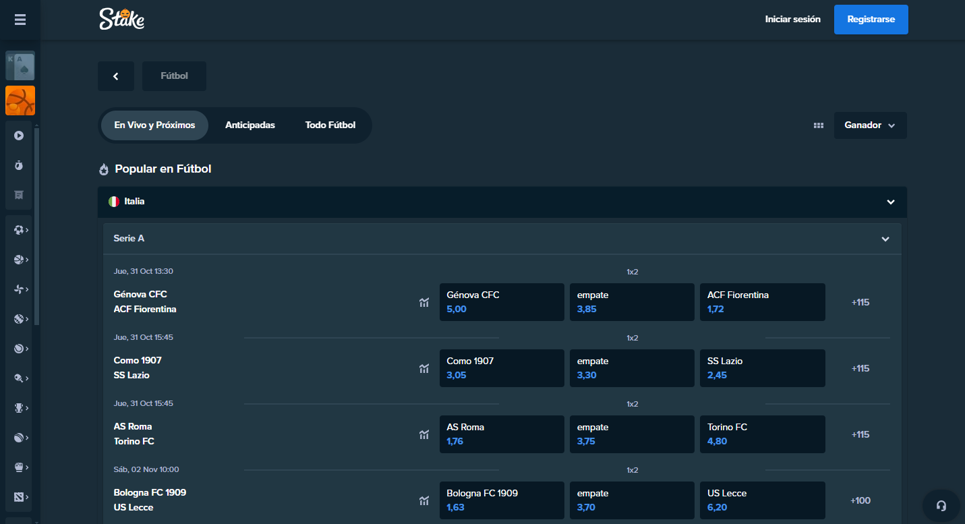
Task: Bet on empate at odds 3,85
Action: pos(632,302)
